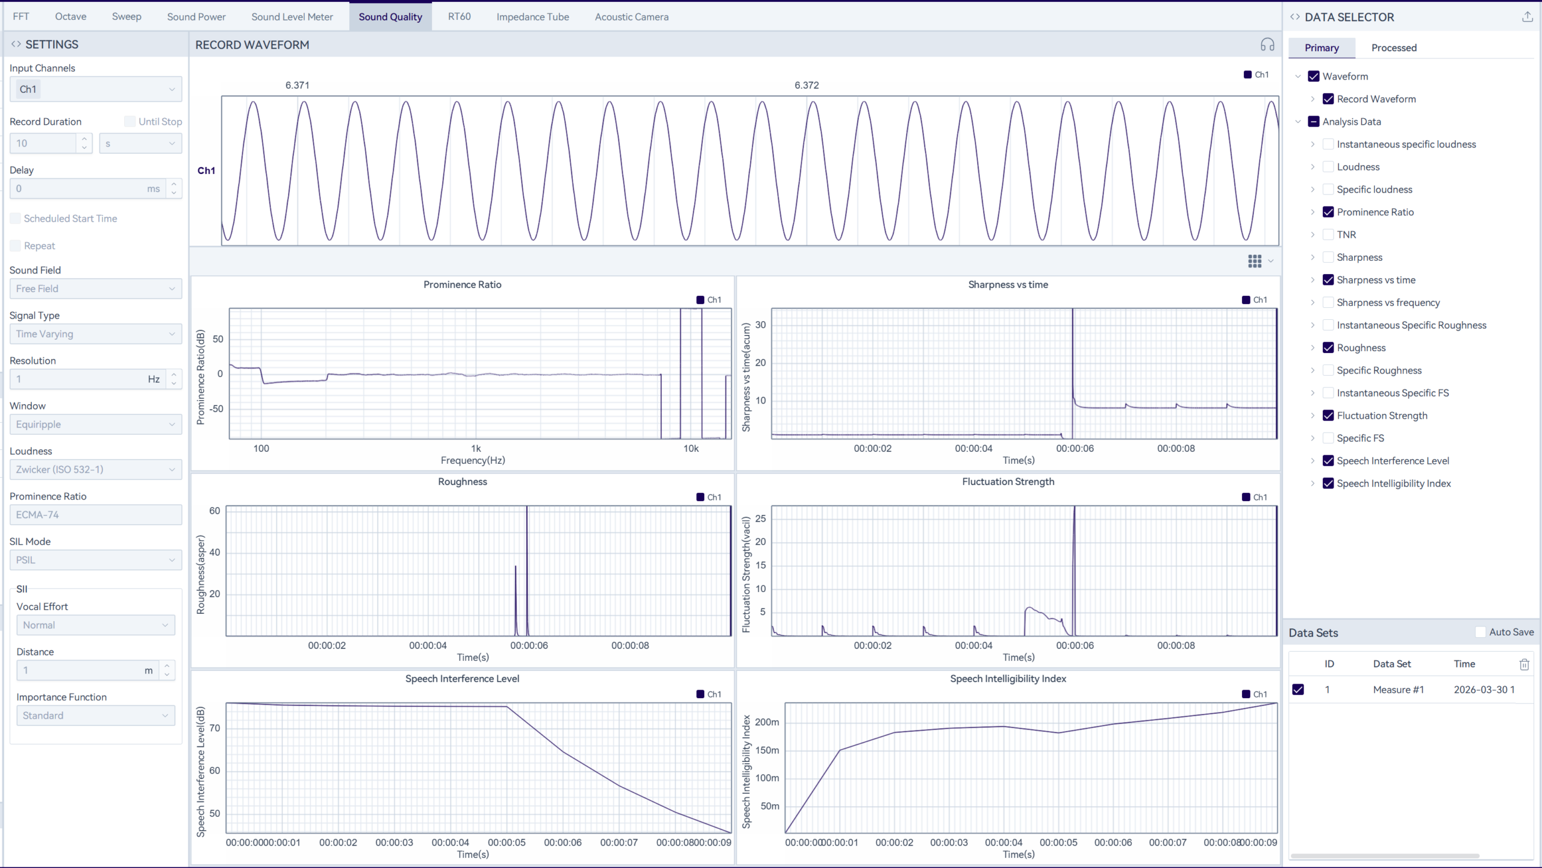Enable the Until Stop checkbox

tap(130, 122)
